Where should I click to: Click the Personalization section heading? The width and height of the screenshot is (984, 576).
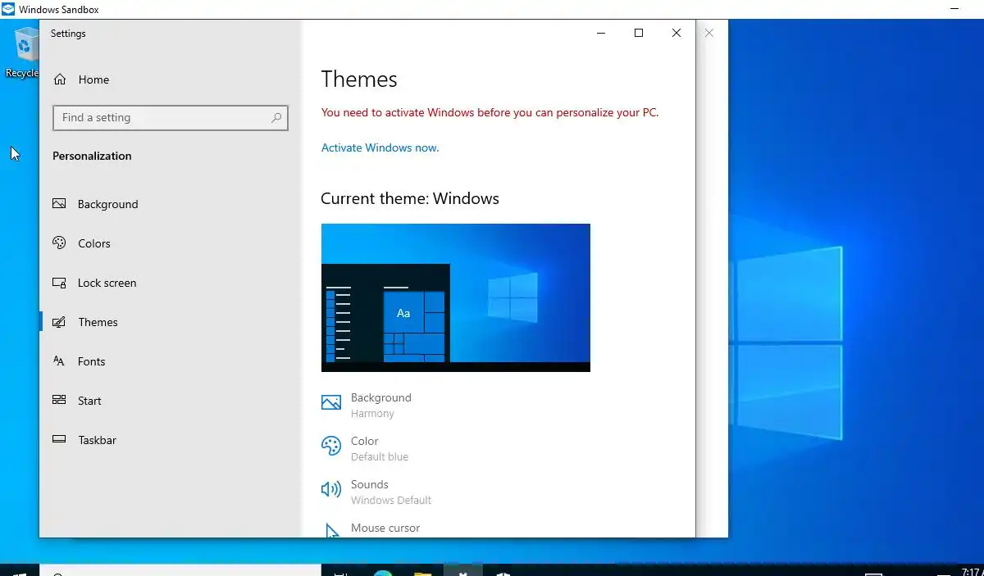click(92, 156)
